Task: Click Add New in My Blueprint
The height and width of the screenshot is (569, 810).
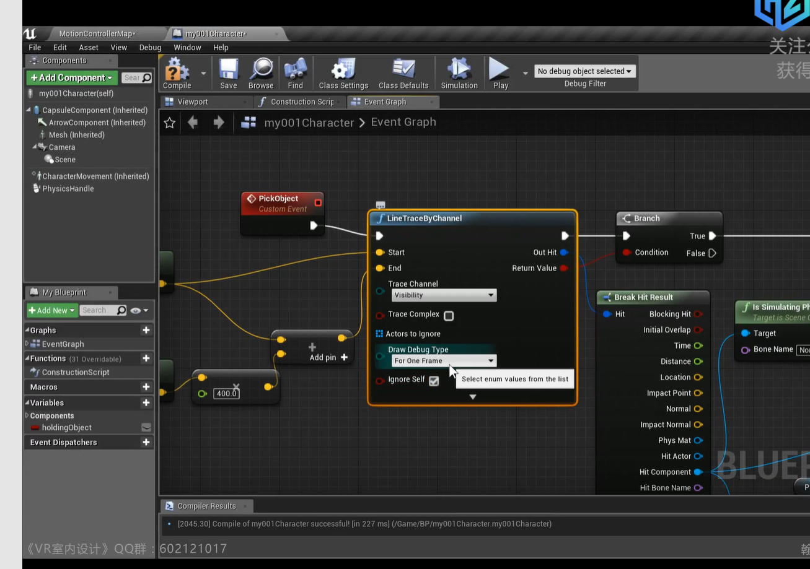Action: [x=52, y=310]
